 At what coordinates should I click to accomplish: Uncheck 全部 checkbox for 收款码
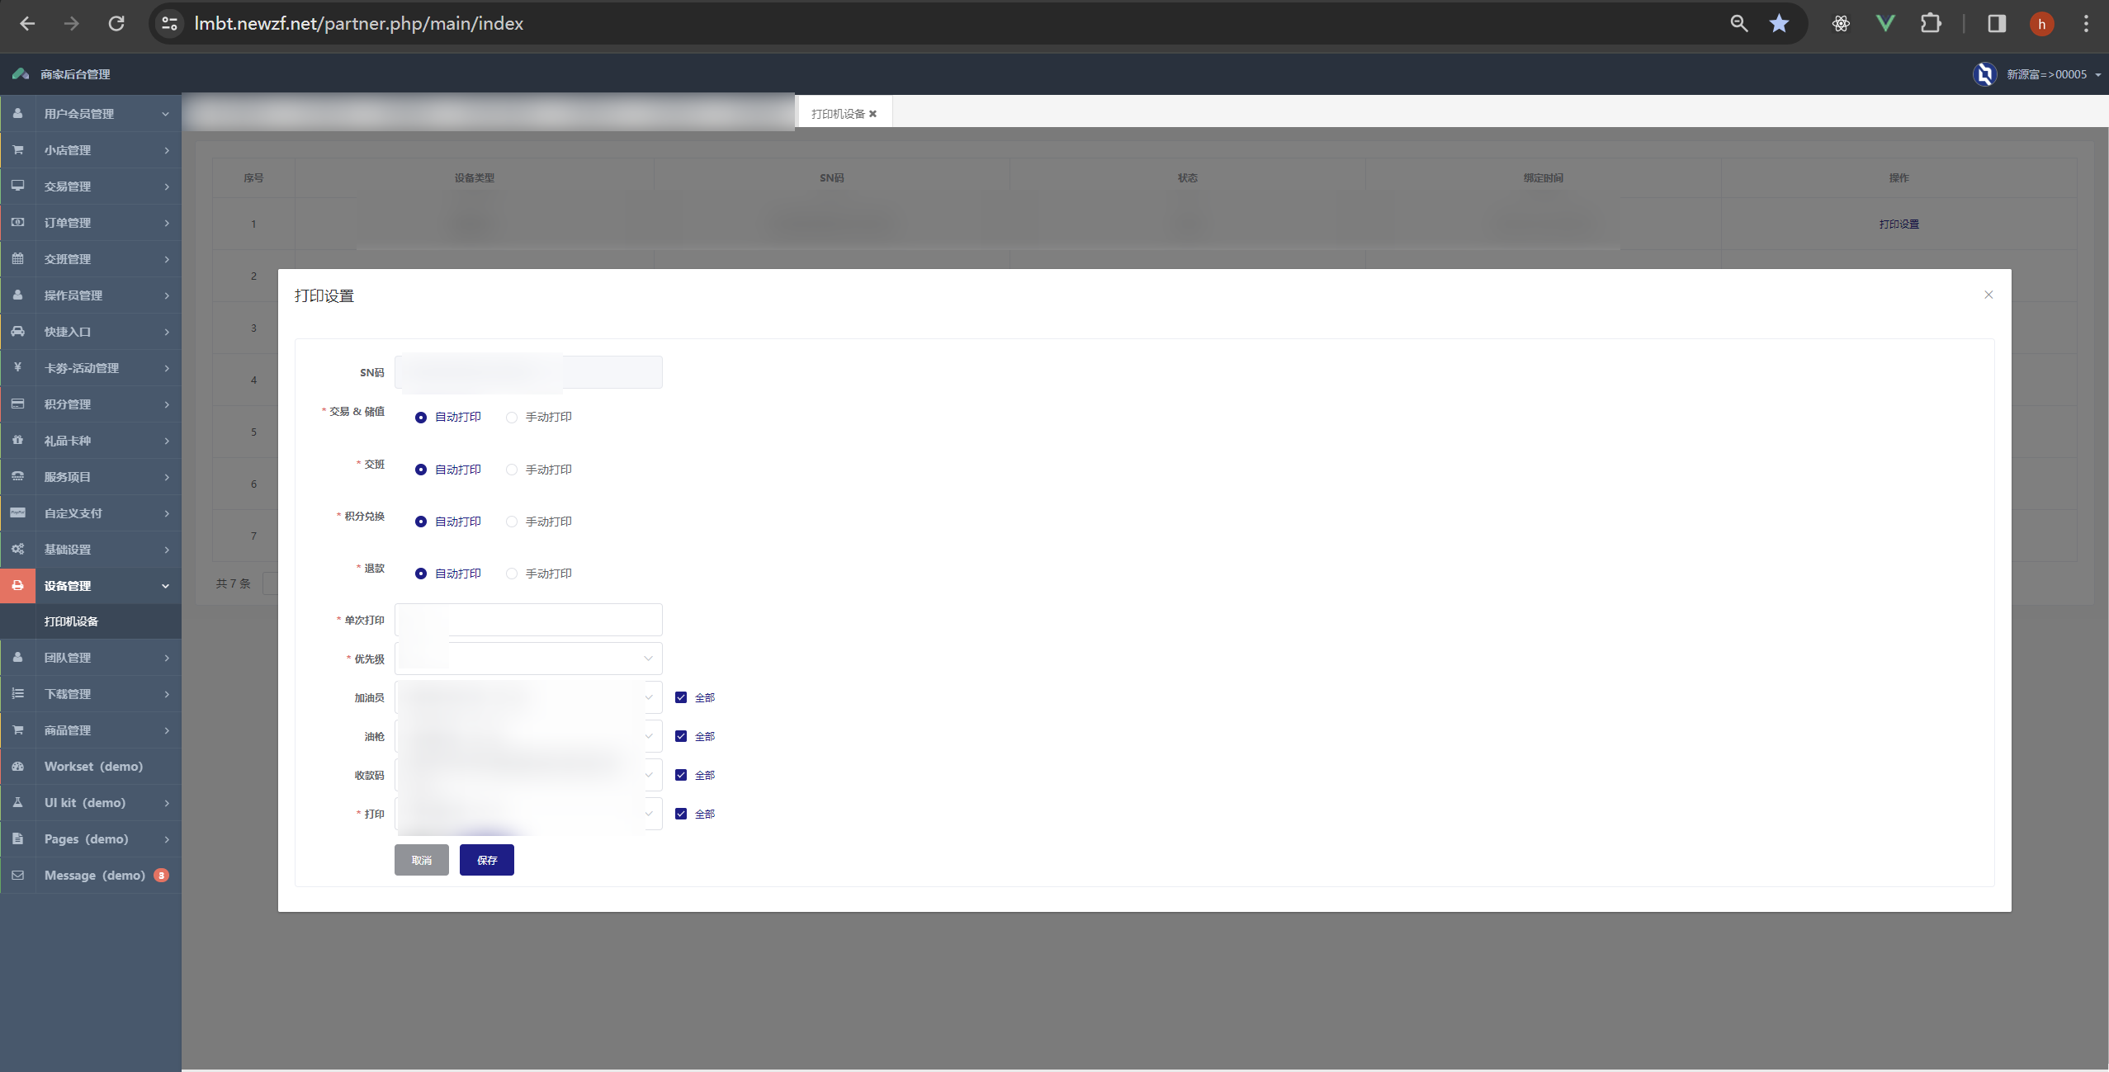[681, 775]
